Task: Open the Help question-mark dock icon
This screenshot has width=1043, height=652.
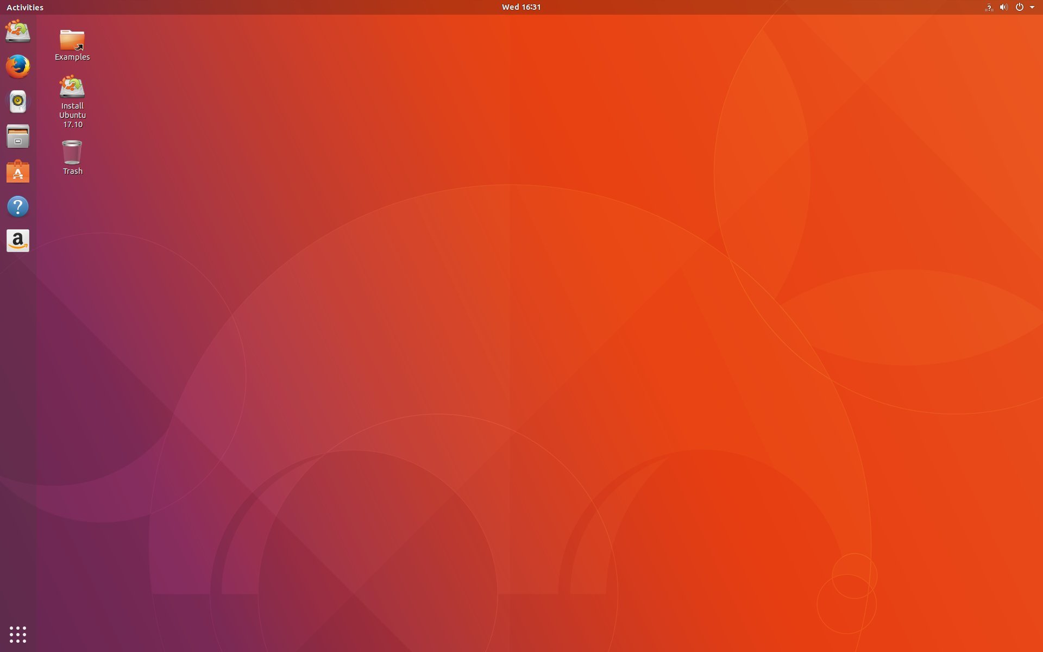Action: pos(18,206)
